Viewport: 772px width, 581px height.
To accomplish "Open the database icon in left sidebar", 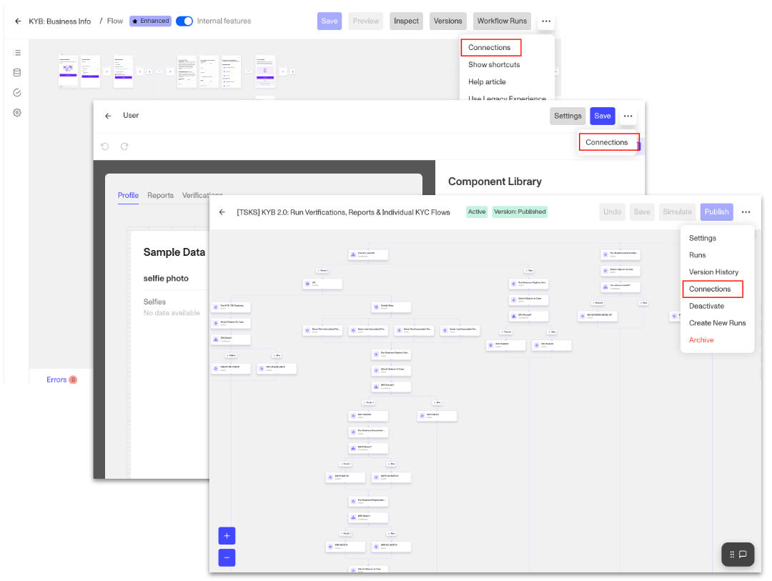I will [17, 73].
